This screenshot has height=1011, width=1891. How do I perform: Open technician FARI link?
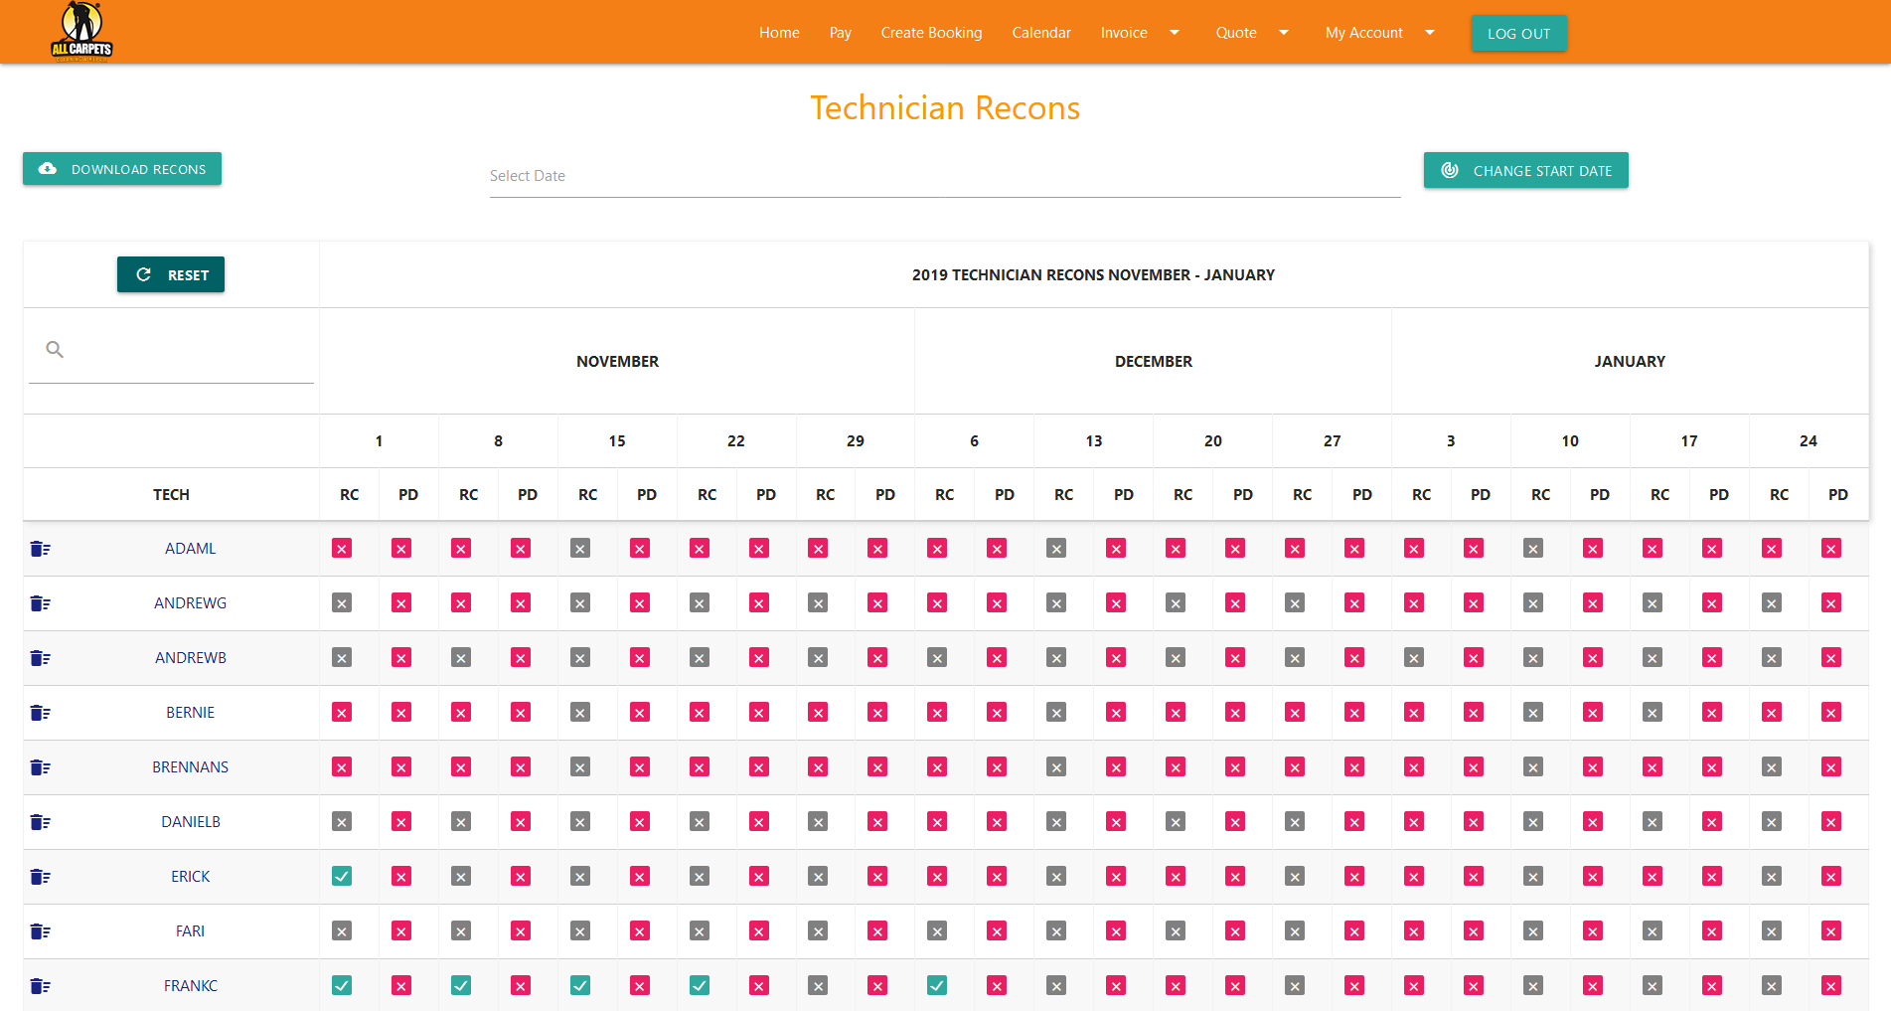tap(190, 931)
